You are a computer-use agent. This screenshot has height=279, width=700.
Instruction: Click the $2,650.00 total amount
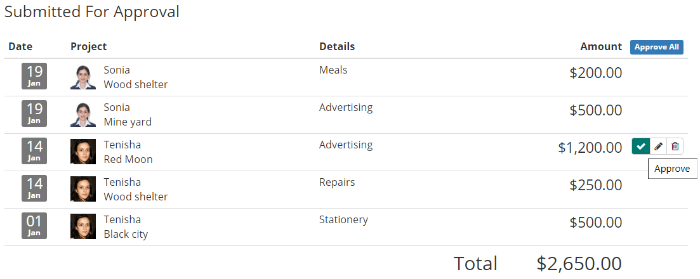[579, 263]
